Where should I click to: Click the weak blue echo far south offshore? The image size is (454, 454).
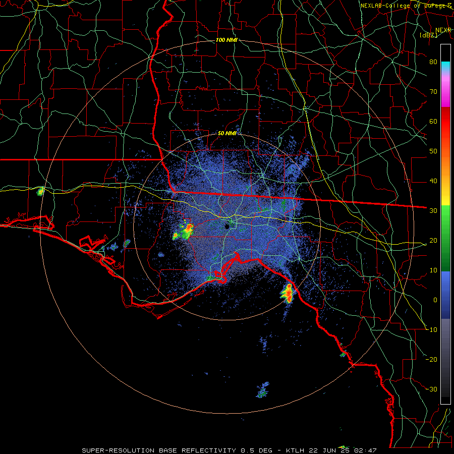(263, 390)
